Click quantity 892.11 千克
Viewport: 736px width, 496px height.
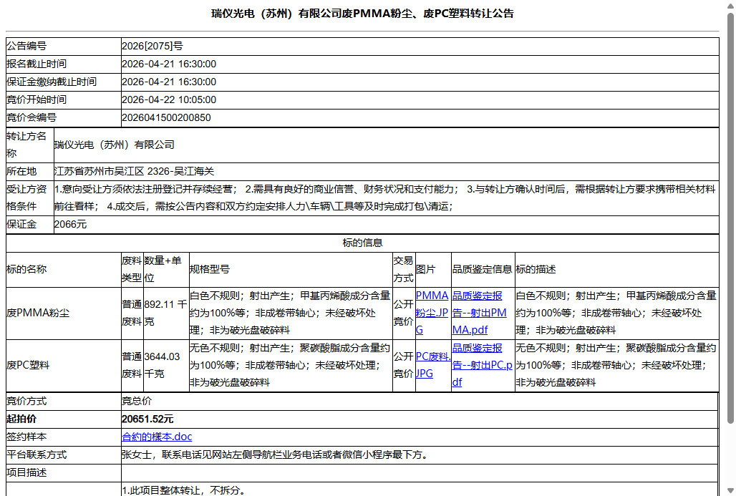click(x=165, y=313)
